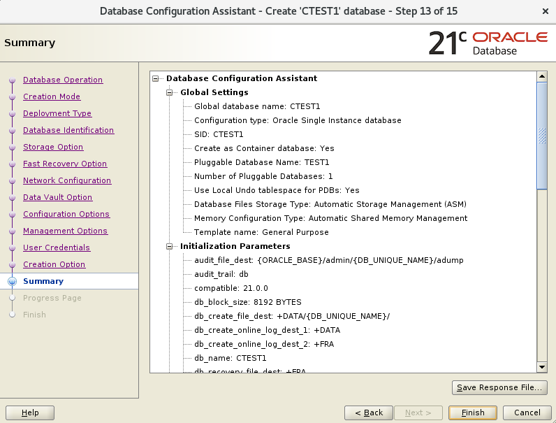Cancel the database creation wizard
This screenshot has width=556, height=423.
(527, 413)
